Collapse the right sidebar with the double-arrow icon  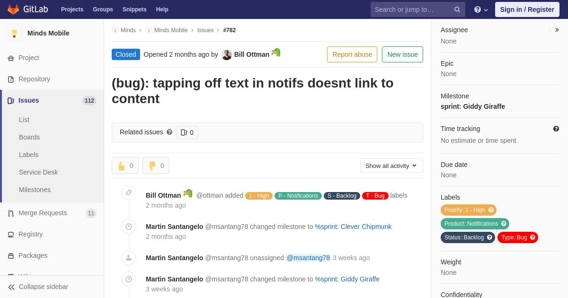[x=557, y=30]
